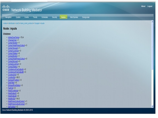158x118 pixels.
Task: View the Comp2Status node
Action: click(x=13, y=67)
